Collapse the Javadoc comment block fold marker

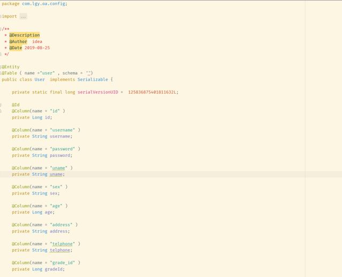[x=1, y=29]
